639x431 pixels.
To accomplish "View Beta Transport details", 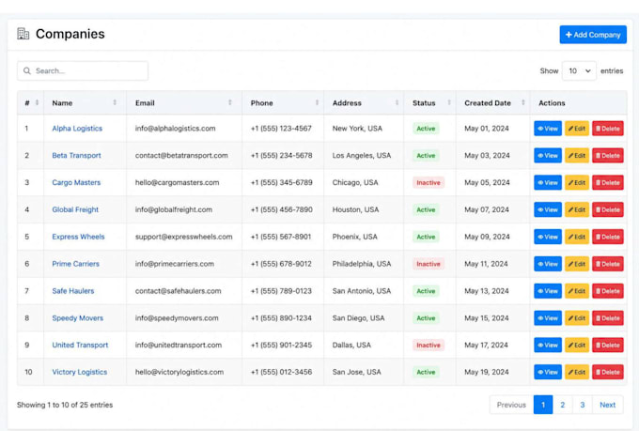I will coord(548,155).
